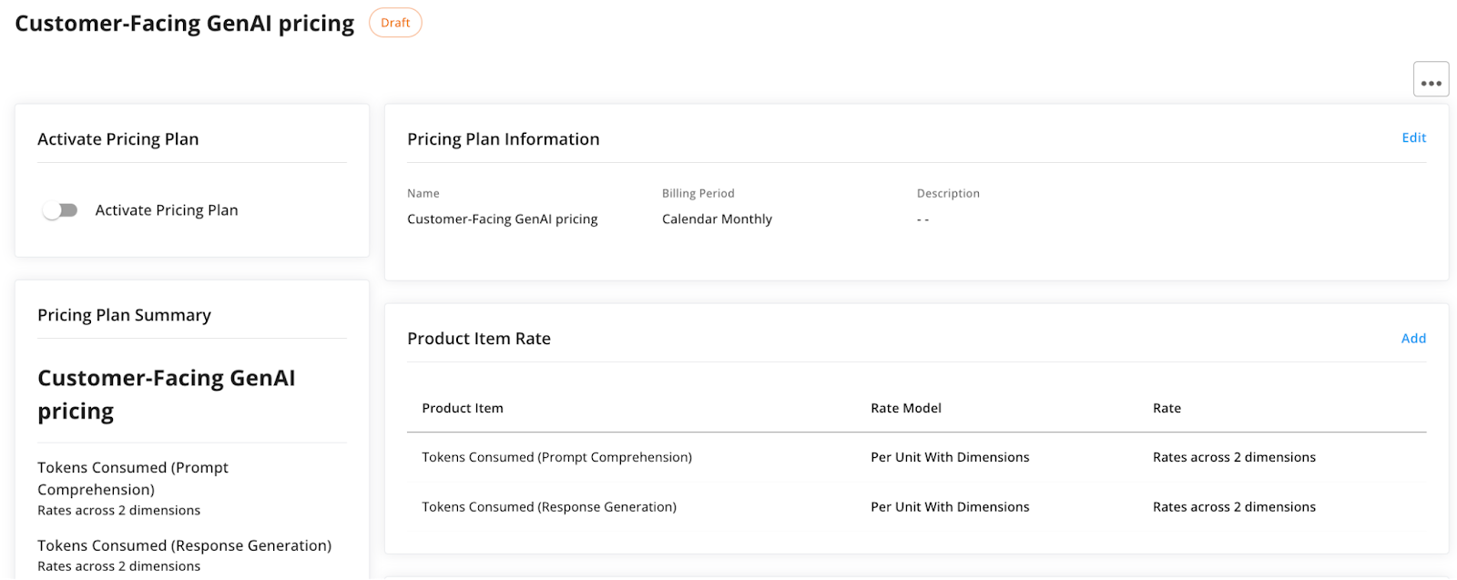This screenshot has height=580, width=1457.
Task: Click Calendar Monthly billing period value
Action: click(x=717, y=219)
